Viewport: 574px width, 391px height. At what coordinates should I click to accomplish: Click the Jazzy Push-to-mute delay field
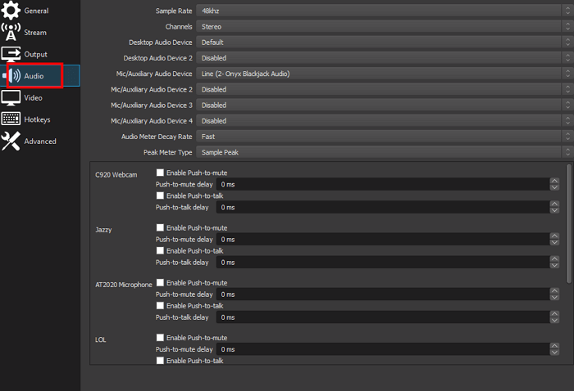[382, 239]
